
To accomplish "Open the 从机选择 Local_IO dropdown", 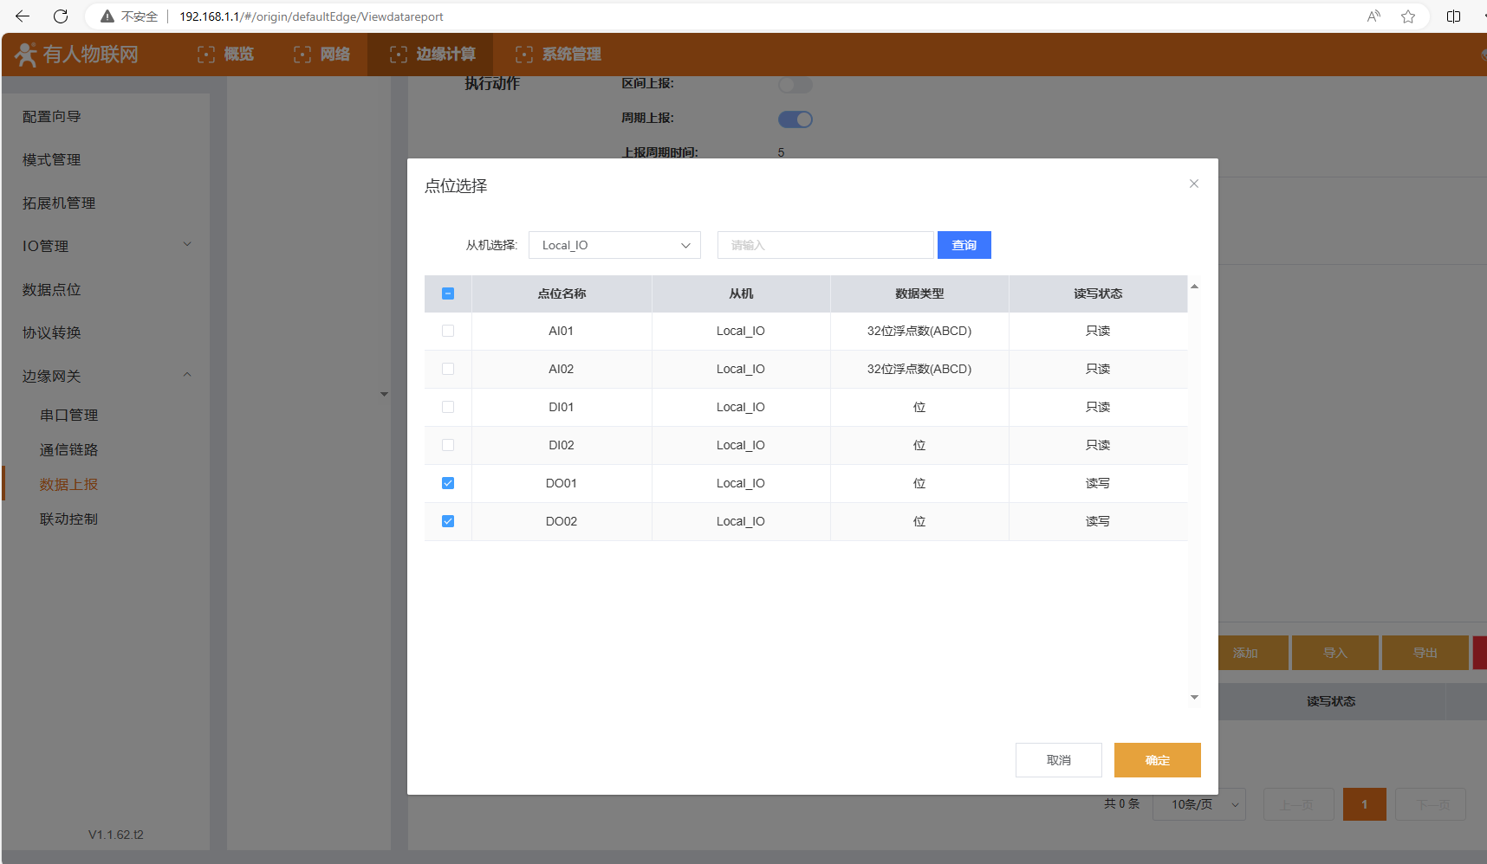I will 614,245.
